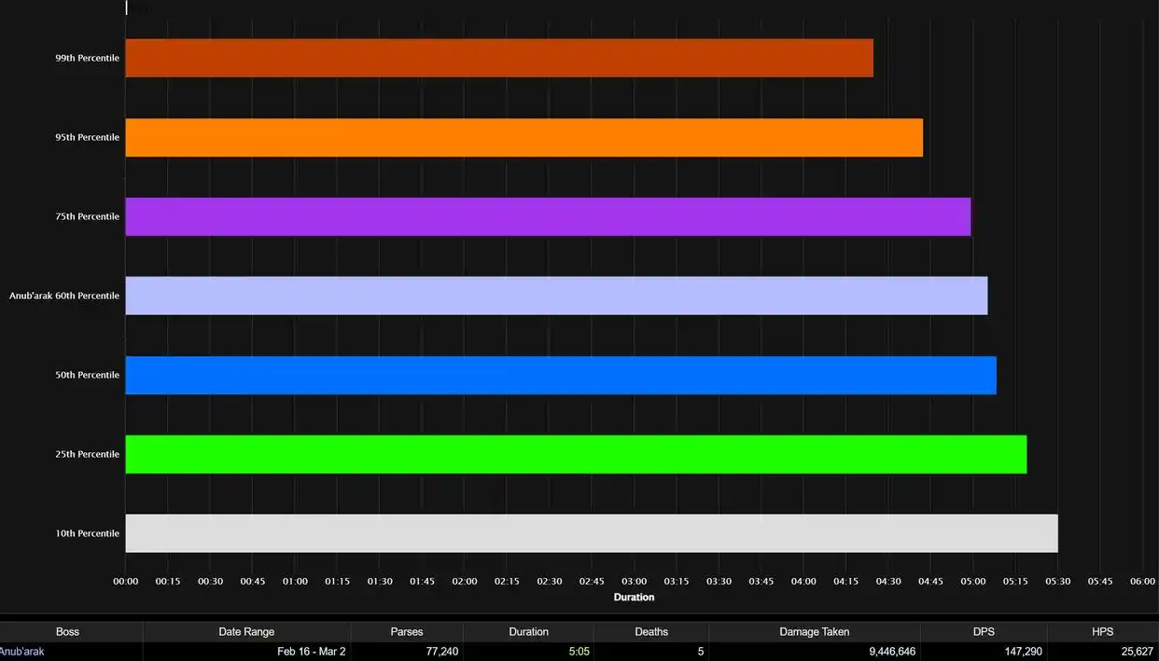Sort table by DPS column header
Screen dimensions: 1159x661
tap(984, 632)
